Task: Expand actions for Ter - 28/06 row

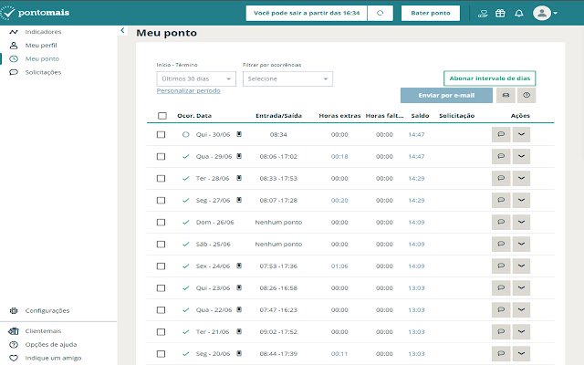Action: pos(521,179)
